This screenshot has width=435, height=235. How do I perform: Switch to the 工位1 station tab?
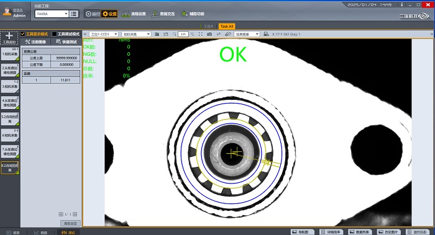208,26
